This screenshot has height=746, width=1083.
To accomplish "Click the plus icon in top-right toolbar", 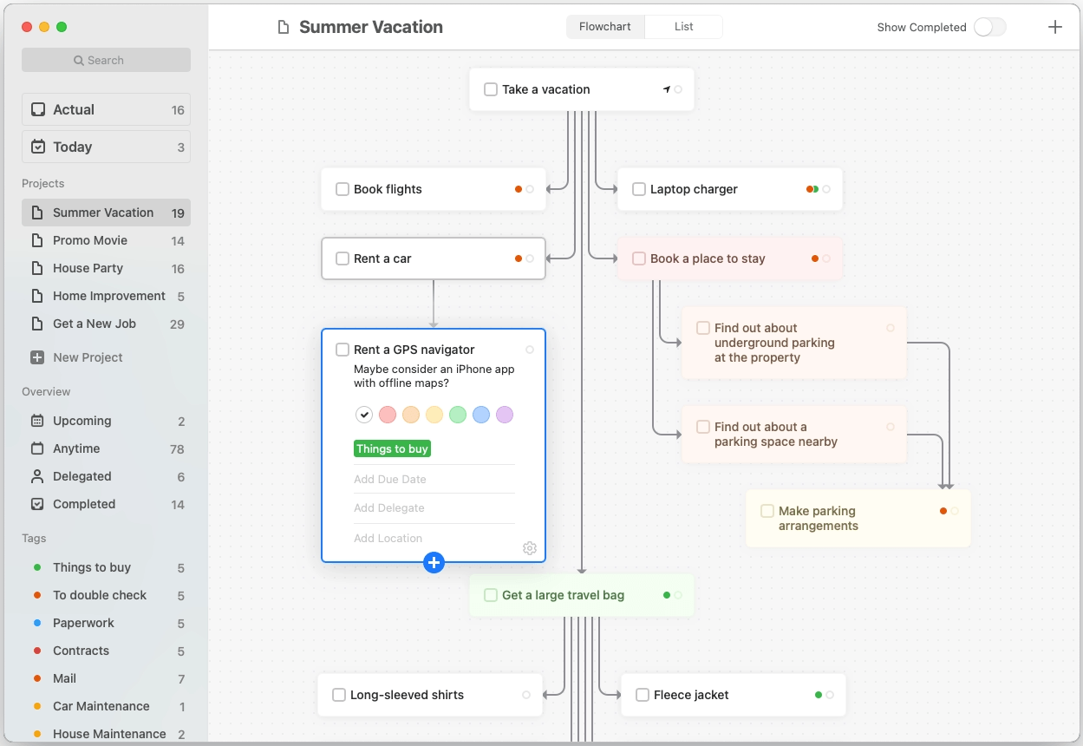I will [1055, 27].
